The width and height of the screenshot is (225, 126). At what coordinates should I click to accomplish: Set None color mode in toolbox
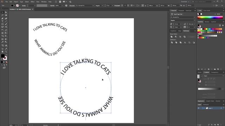click(x=6, y=62)
